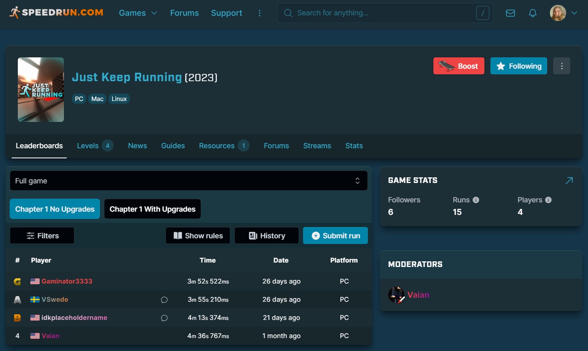Switch to the Levels tab

click(x=95, y=146)
